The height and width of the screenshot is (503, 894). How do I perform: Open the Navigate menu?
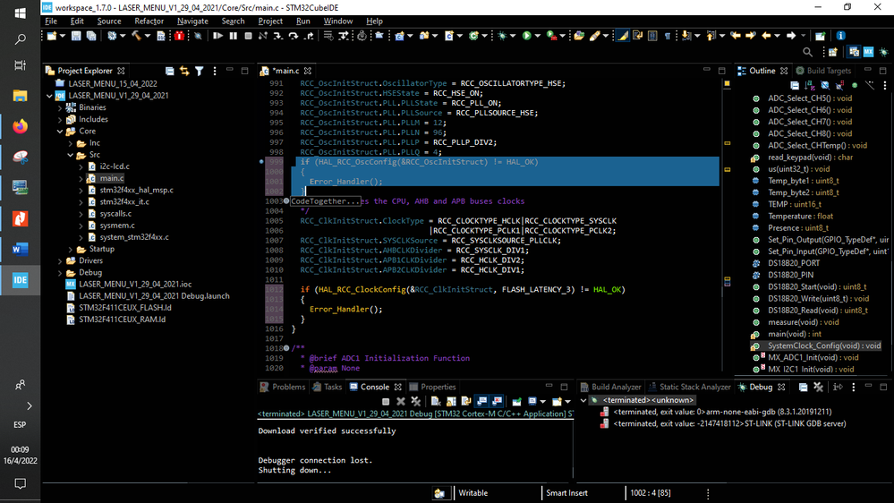(192, 21)
